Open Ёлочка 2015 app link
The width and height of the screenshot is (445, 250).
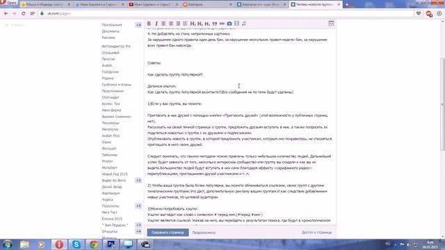[x=112, y=219]
